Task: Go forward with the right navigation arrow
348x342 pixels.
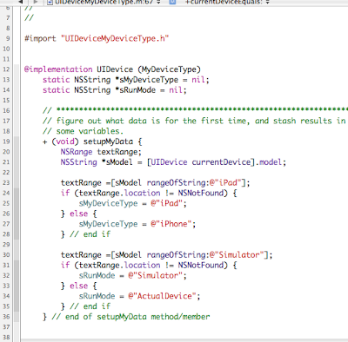Action: (36, 2)
